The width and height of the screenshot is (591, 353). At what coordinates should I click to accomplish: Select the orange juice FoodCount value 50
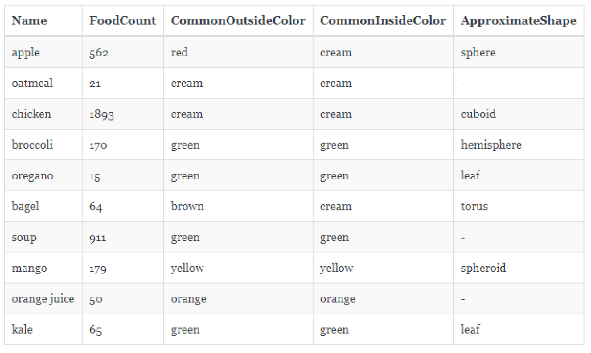96,299
